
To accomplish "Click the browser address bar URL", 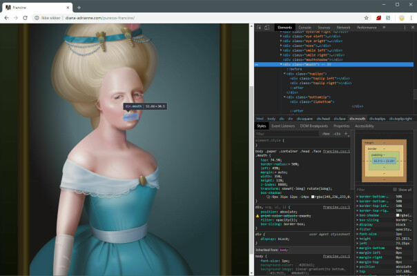I will click(99, 18).
